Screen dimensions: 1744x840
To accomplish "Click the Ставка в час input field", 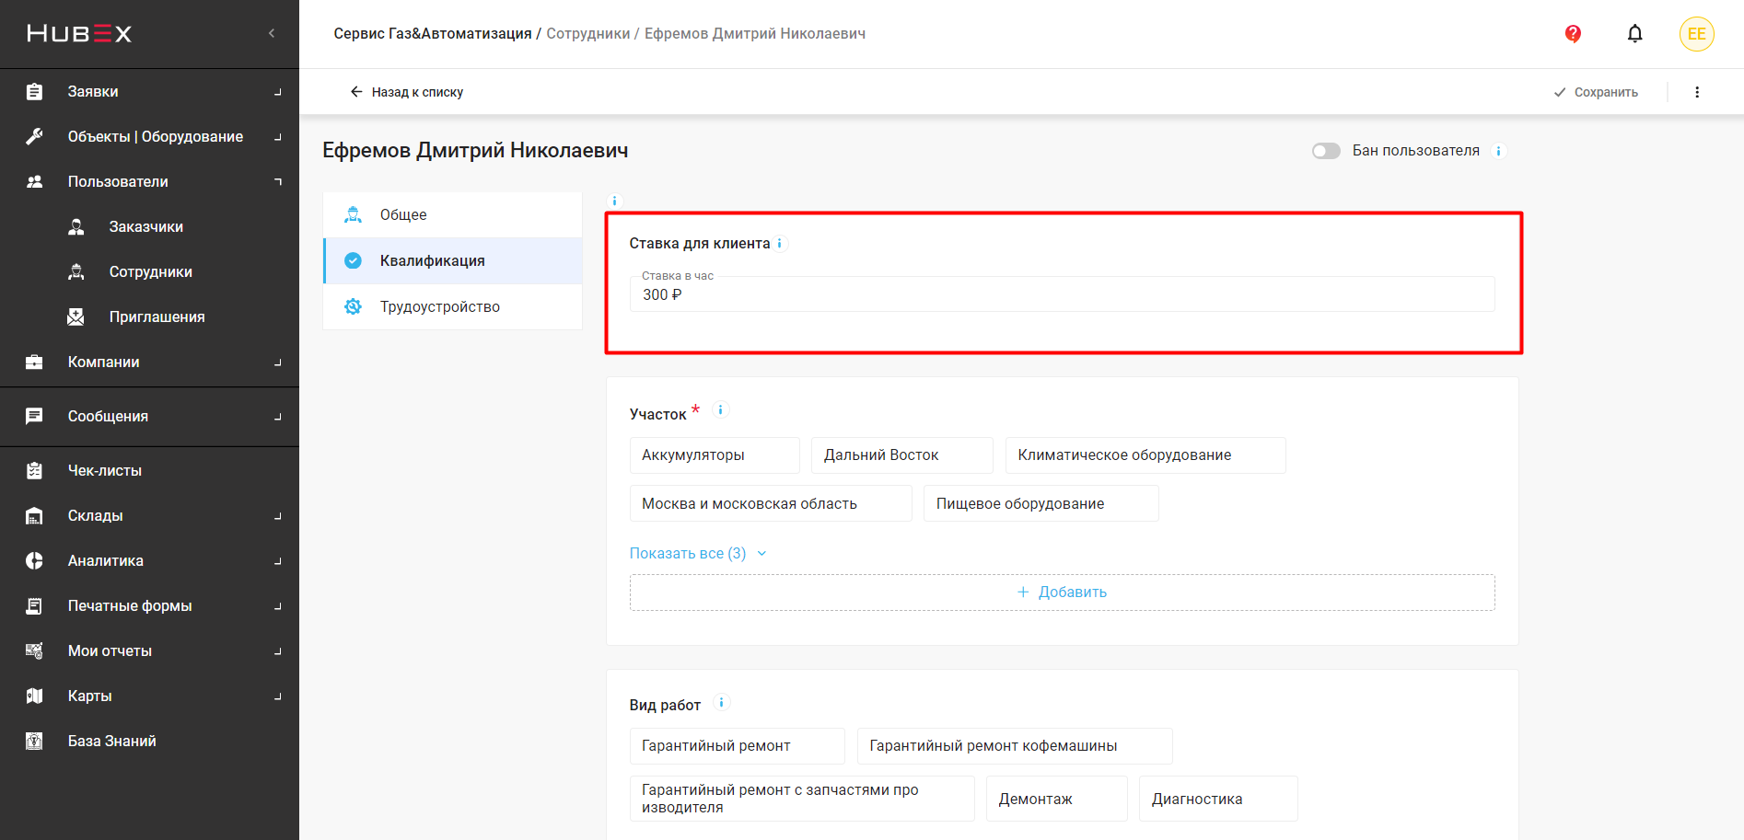I will click(x=1061, y=295).
